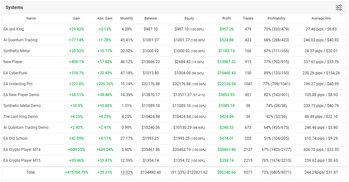The image size is (349, 182).
Task: Open EA CyberPunk system page
Action: pyautogui.click(x=15, y=73)
